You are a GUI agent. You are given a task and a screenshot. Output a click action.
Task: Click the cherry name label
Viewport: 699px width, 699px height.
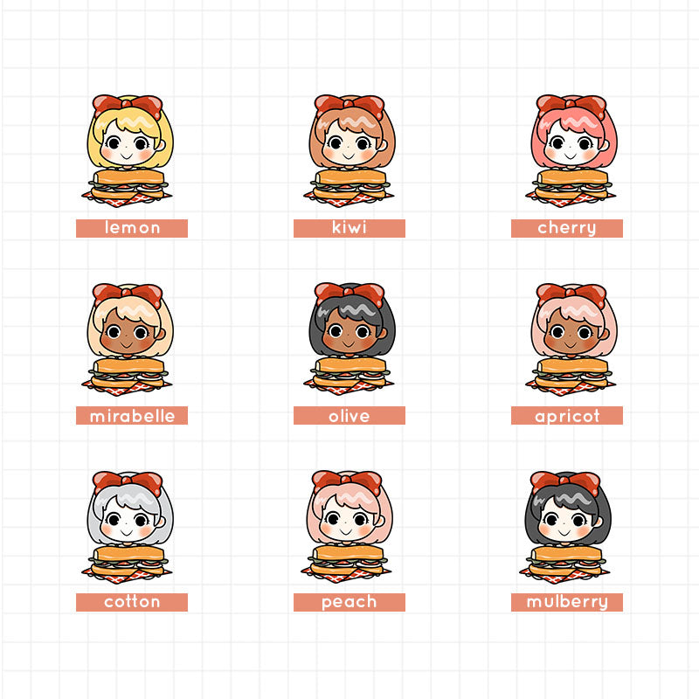coord(566,228)
